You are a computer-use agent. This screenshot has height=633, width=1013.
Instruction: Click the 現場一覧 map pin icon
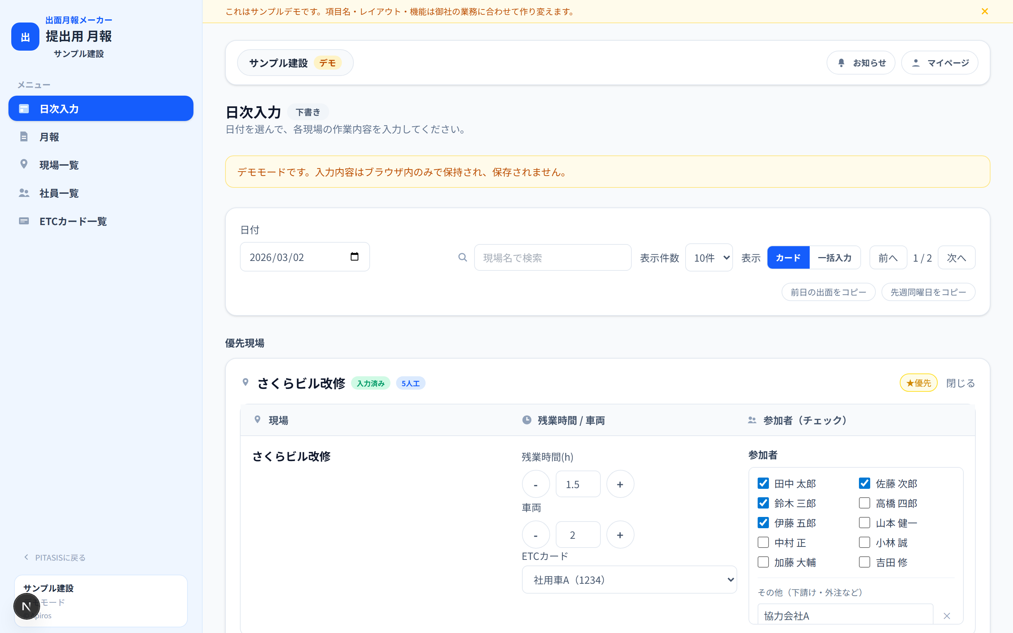(x=24, y=164)
